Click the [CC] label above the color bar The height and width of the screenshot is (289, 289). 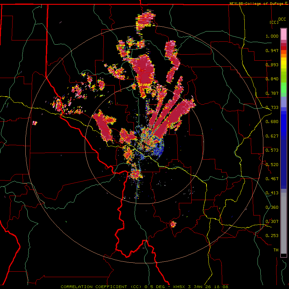(x=274, y=22)
